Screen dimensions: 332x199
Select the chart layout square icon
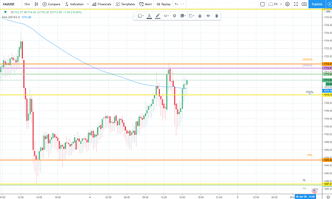coord(262,4)
